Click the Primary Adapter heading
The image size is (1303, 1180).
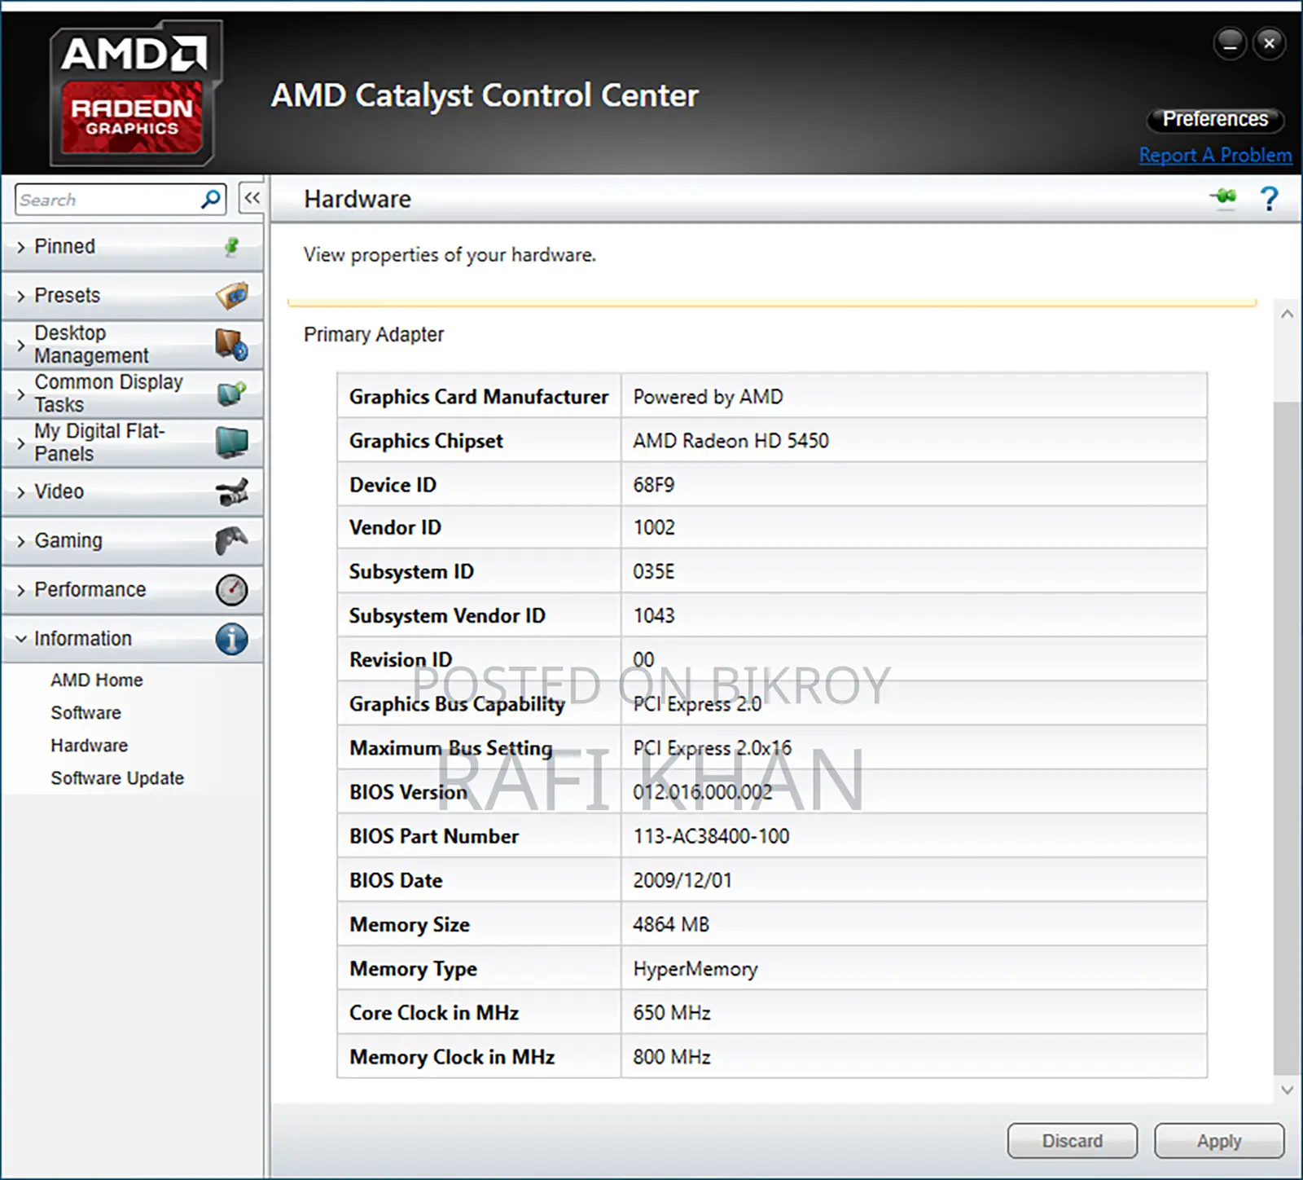click(374, 334)
